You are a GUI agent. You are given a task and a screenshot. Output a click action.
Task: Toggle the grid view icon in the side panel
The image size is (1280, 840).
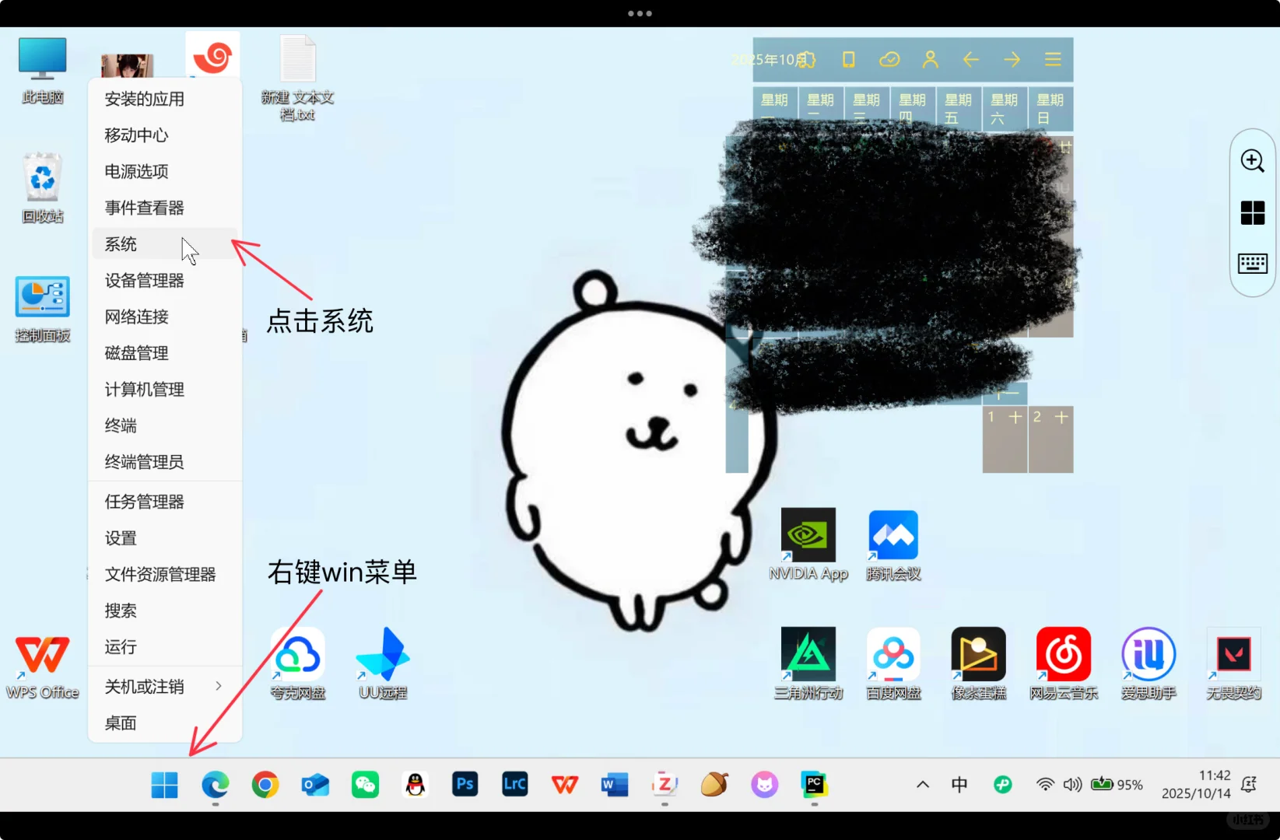(x=1252, y=212)
